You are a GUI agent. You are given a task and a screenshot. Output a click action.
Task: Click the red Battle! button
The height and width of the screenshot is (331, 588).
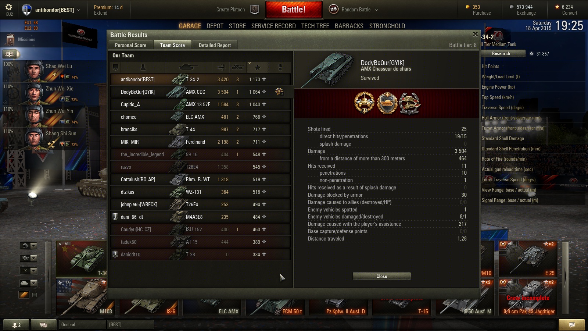click(x=294, y=10)
